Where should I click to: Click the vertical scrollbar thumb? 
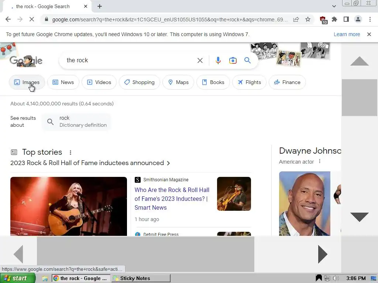click(x=360, y=97)
